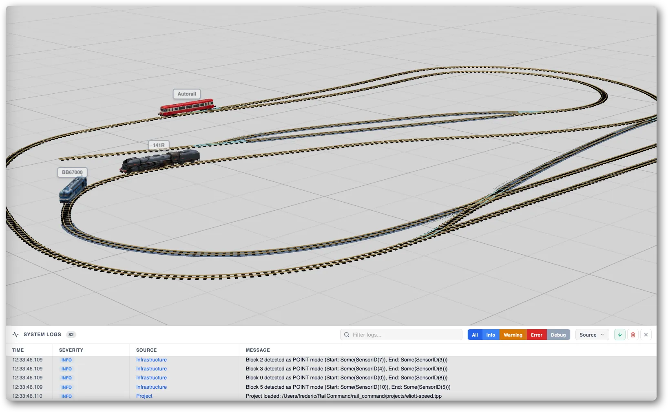The width and height of the screenshot is (668, 412).
Task: Clear logs with the red trash icon
Action: (633, 335)
